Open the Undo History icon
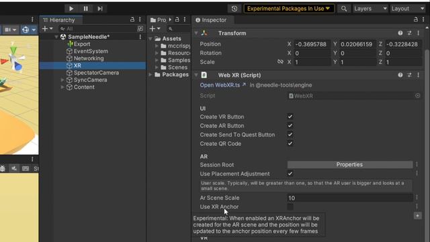Viewport: 430px width, 242px height. point(234,9)
